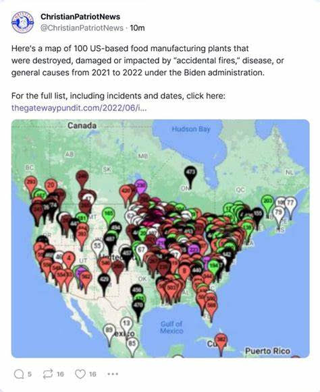The image size is (320, 392).
Task: Click the white pin numbered 79
Action: click(x=279, y=215)
